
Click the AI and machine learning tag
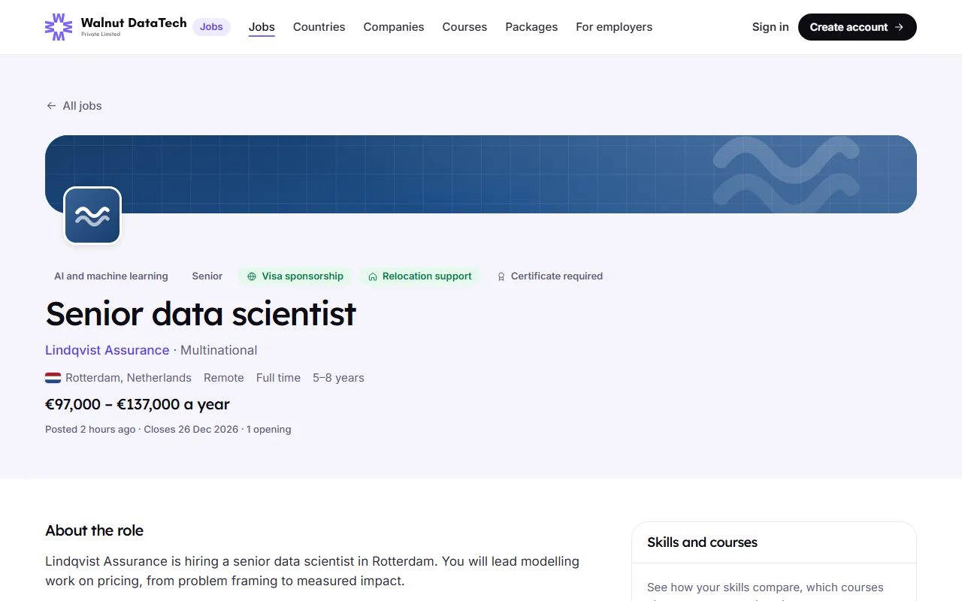coord(111,276)
